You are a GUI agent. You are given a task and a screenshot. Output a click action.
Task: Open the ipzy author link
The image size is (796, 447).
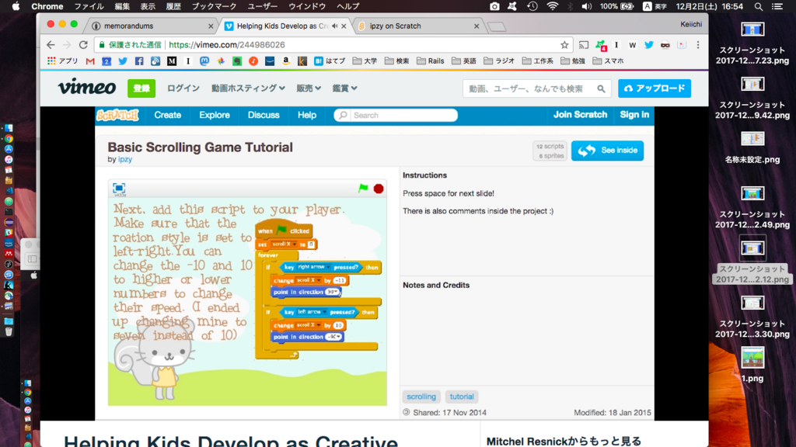(x=125, y=159)
